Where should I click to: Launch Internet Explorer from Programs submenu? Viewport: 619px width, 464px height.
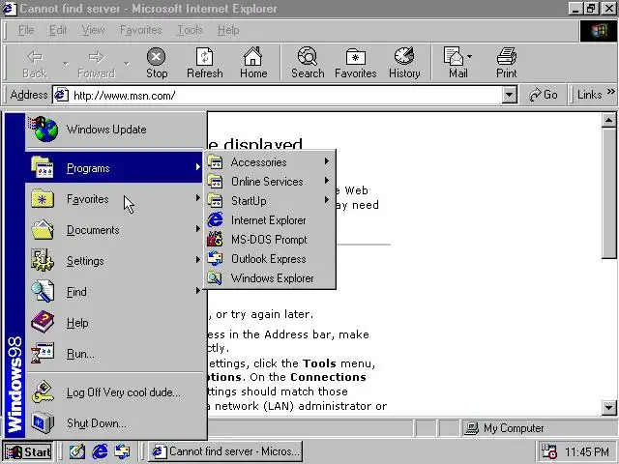(269, 220)
